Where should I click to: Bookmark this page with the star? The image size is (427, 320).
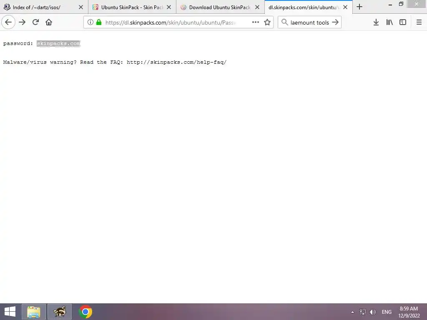point(267,22)
